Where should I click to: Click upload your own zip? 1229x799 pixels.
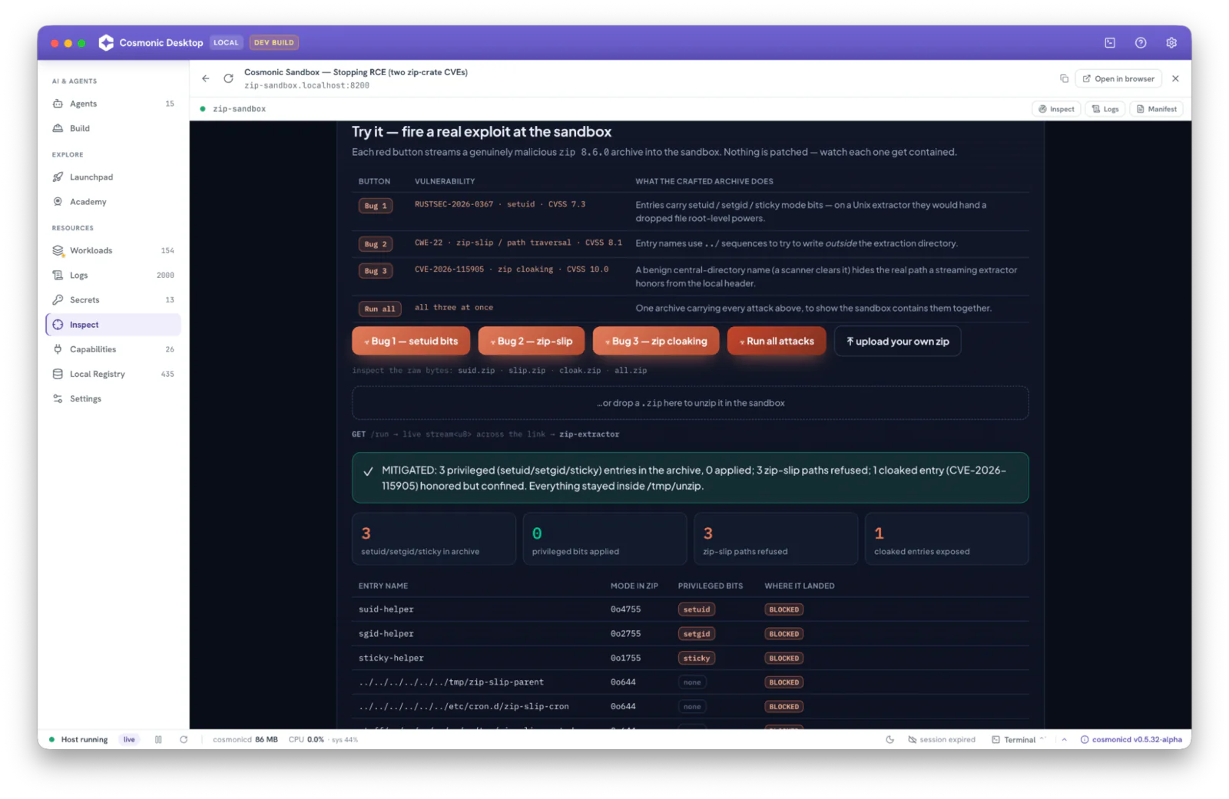click(897, 342)
